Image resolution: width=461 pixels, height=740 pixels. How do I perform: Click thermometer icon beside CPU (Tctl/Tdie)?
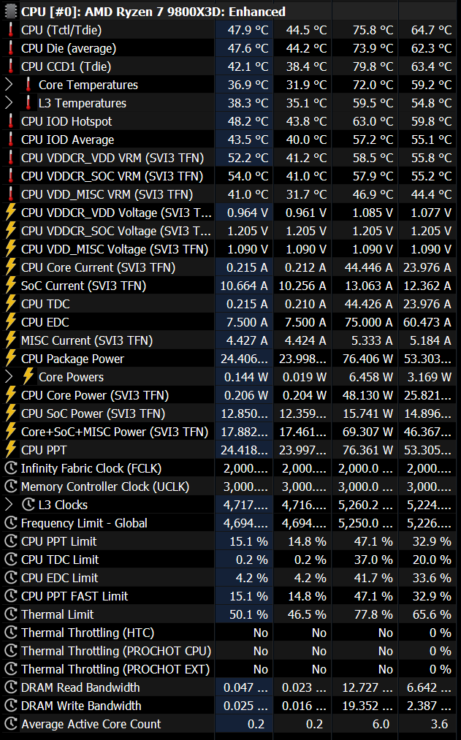pyautogui.click(x=10, y=30)
